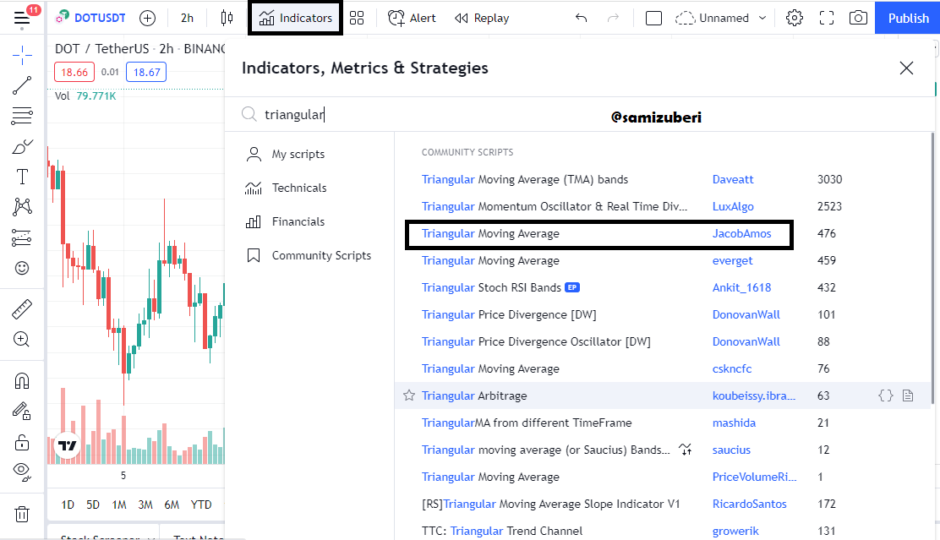Select the brush drawing tool
The image size is (940, 540).
point(22,146)
